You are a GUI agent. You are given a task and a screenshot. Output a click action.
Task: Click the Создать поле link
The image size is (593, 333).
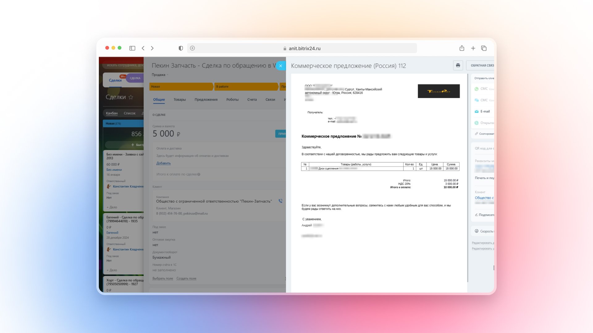(186, 278)
